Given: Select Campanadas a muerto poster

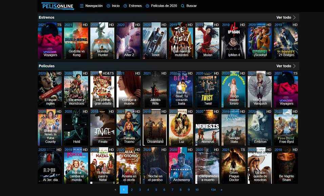Looking at the screenshot, I should (207, 166).
